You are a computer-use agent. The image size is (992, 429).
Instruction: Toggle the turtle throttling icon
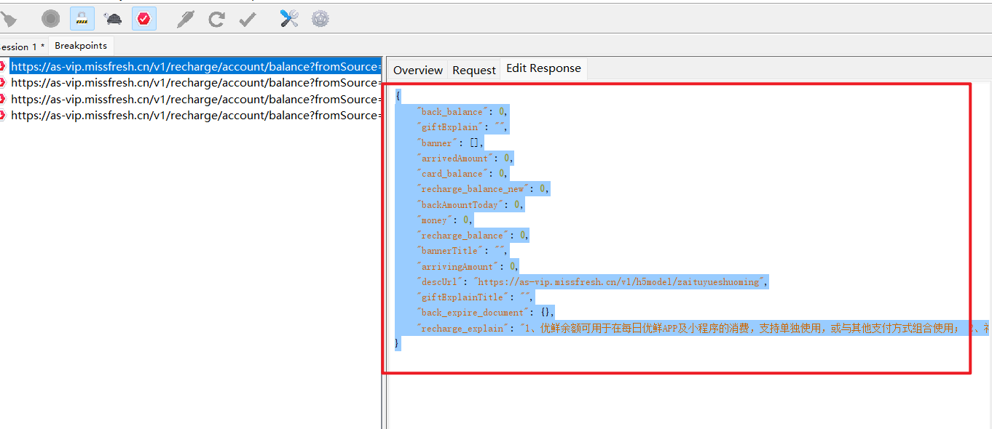(113, 19)
